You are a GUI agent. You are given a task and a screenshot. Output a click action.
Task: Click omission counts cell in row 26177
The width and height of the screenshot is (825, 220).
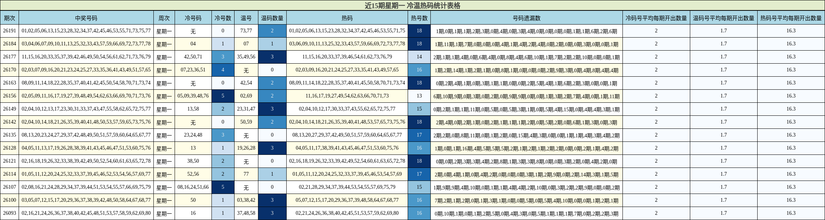pos(526,57)
